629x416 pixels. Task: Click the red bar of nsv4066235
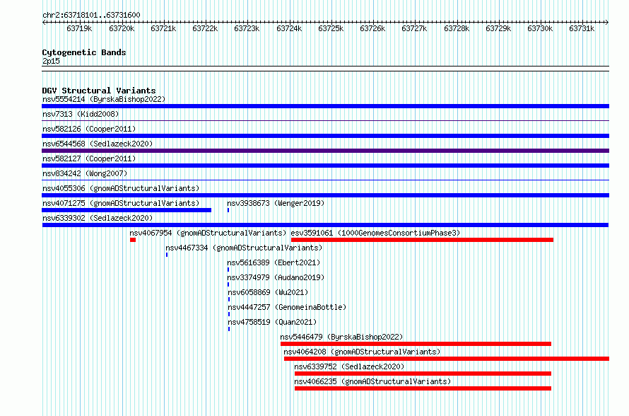423,388
